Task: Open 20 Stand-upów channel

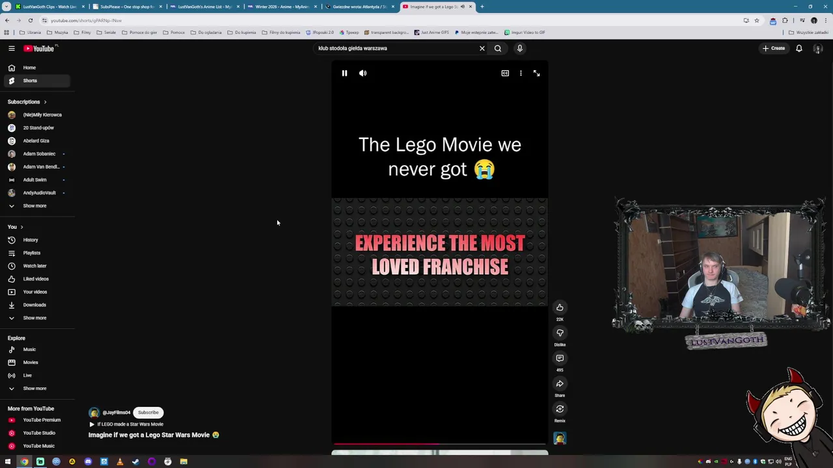Action: pyautogui.click(x=36, y=128)
